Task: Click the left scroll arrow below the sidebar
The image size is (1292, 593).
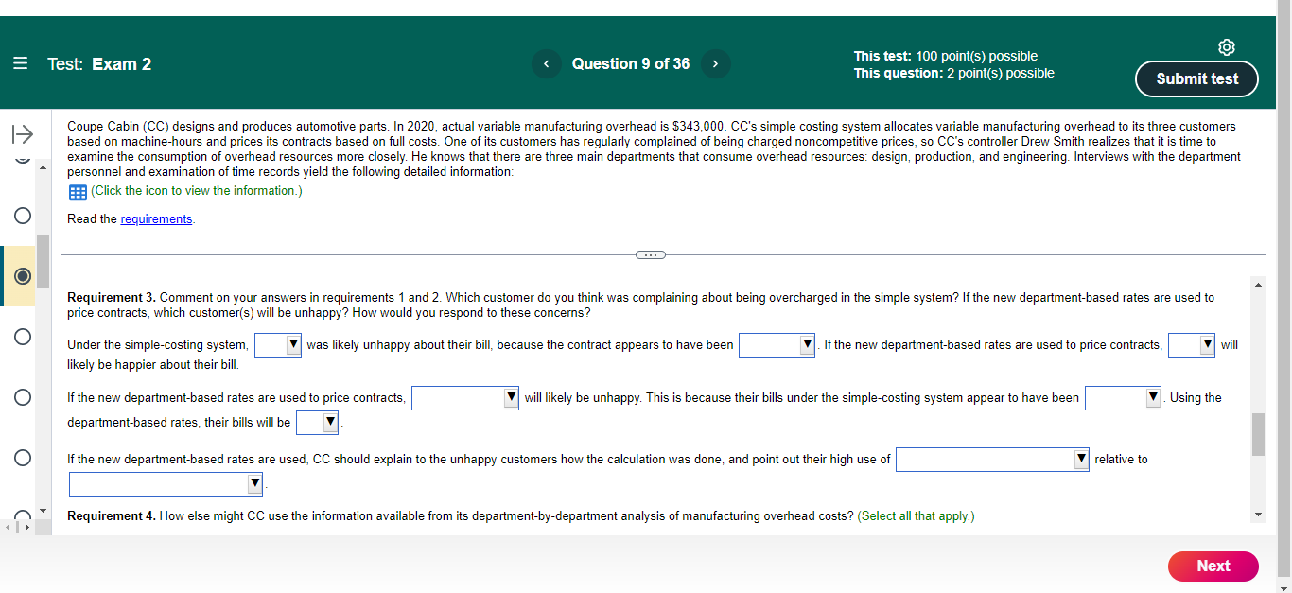Action: click(7, 529)
